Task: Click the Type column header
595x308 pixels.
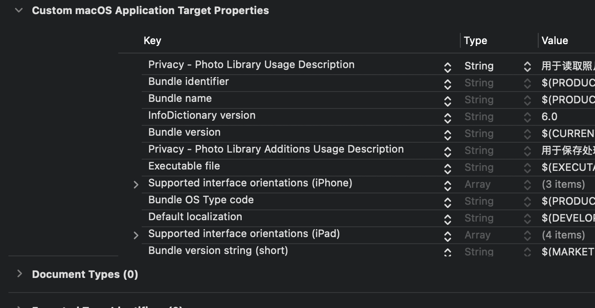Action: (x=475, y=40)
